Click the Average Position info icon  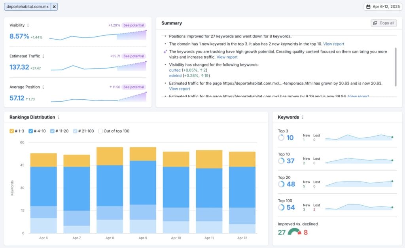[43, 87]
